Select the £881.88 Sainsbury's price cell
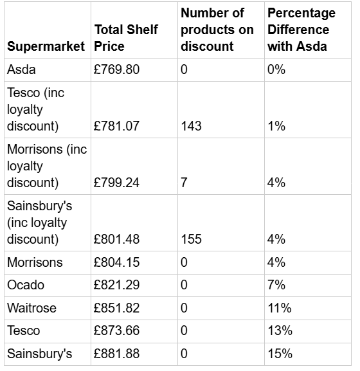This screenshot has height=371, width=360. (x=134, y=354)
